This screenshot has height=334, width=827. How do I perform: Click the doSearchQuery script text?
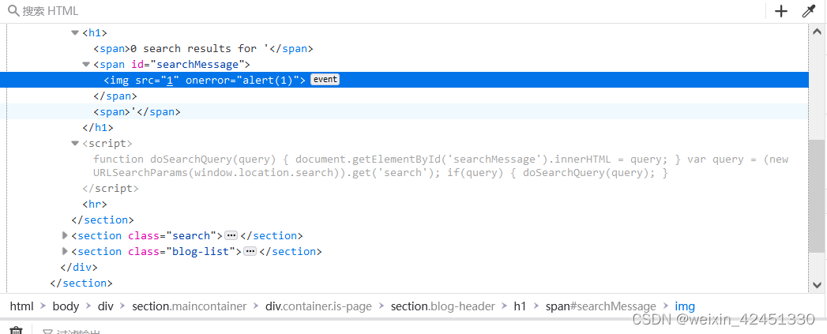click(441, 166)
